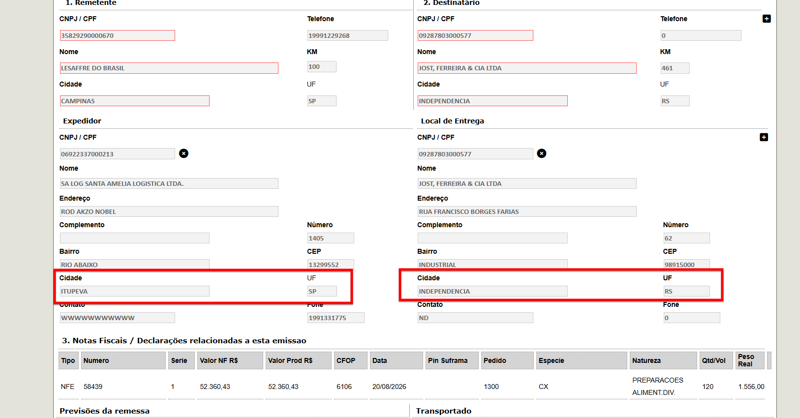Click the Destinatário Telefone field

pyautogui.click(x=701, y=35)
